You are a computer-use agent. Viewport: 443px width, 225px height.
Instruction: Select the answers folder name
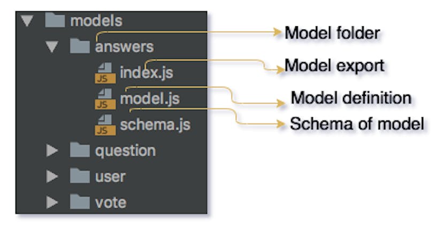click(124, 47)
